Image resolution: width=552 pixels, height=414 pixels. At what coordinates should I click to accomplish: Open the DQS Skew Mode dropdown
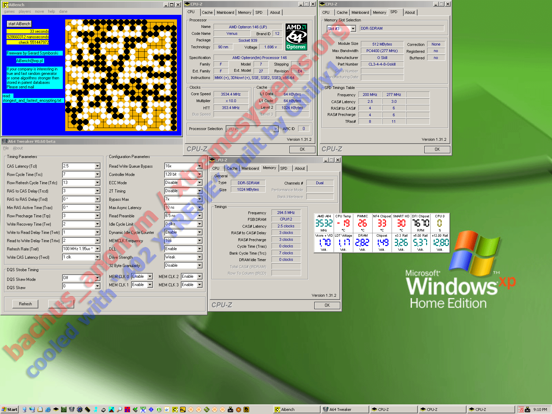98,278
